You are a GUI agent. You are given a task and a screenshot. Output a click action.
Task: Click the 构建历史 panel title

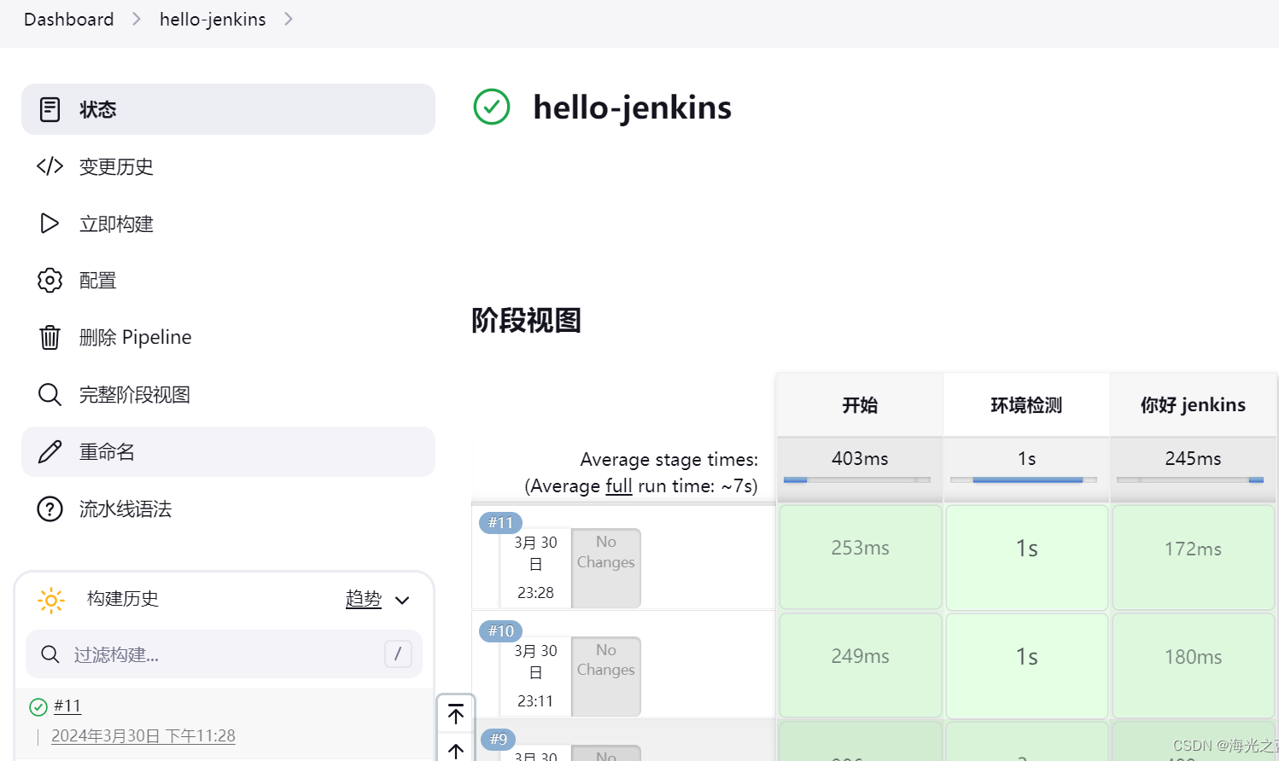(123, 599)
